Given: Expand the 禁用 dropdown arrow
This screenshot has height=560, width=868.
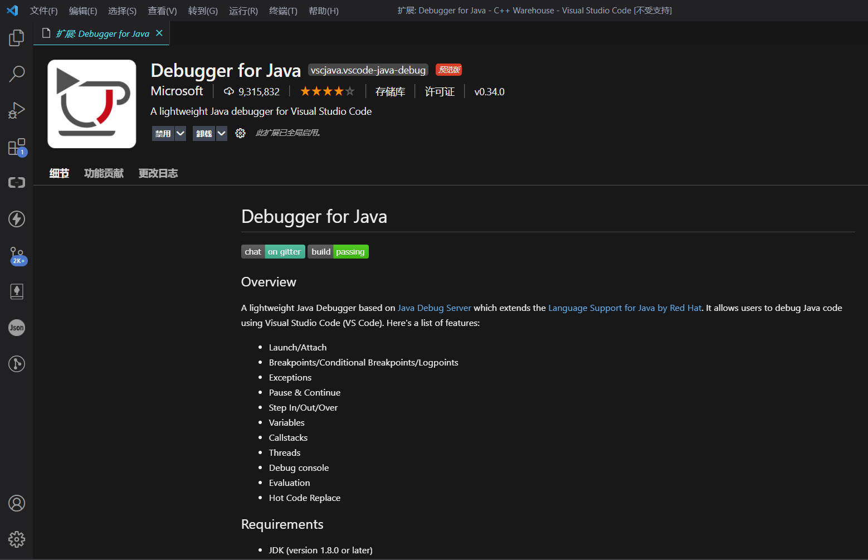Looking at the screenshot, I should tap(180, 134).
